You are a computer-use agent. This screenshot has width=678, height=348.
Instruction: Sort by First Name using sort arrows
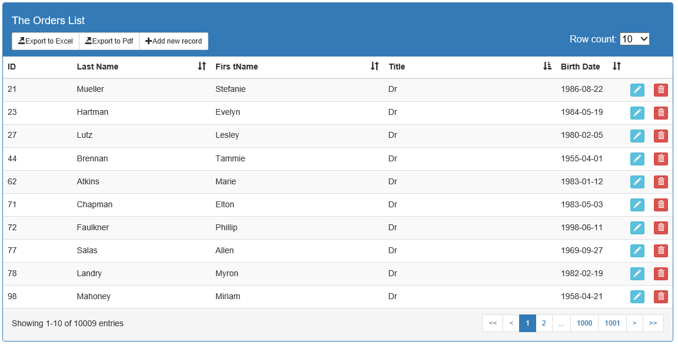(375, 66)
